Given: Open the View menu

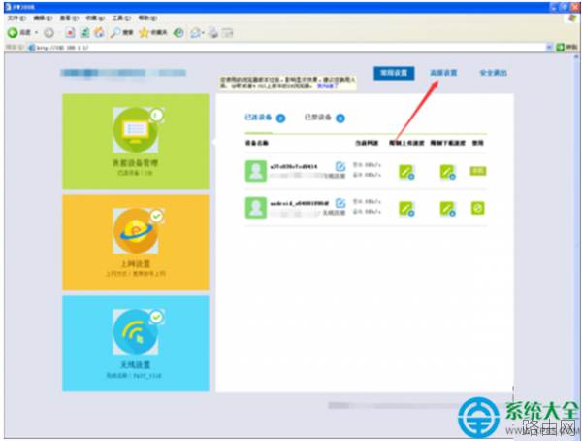Looking at the screenshot, I should (x=69, y=17).
